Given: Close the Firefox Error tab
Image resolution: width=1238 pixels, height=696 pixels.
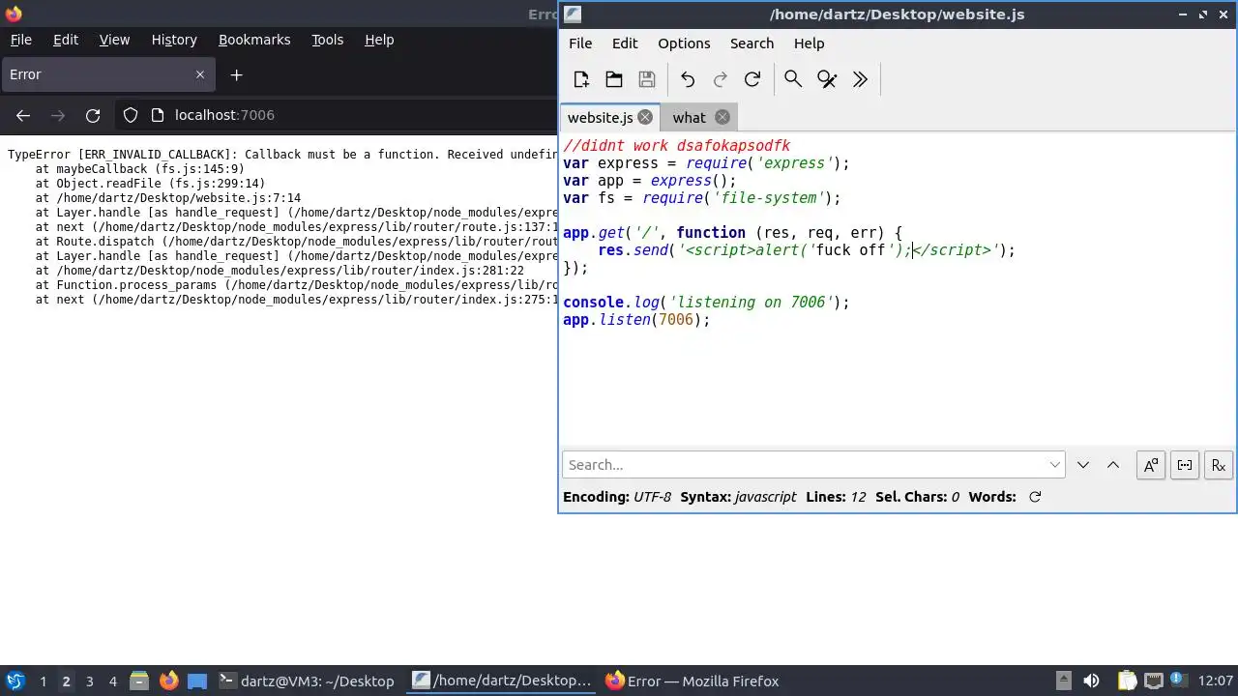Looking at the screenshot, I should [200, 74].
